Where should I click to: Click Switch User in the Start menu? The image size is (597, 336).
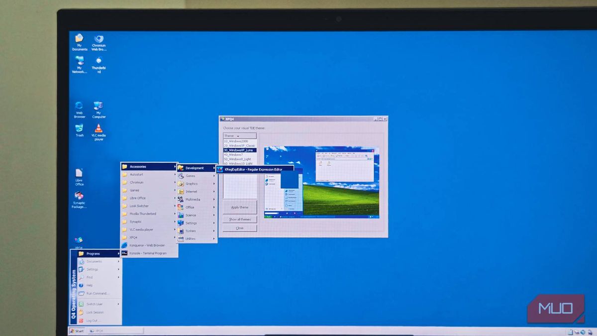(x=99, y=304)
